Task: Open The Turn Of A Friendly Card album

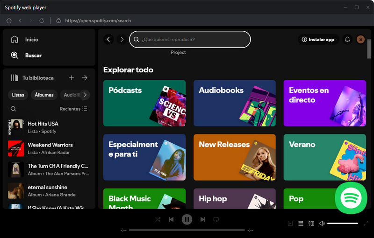Action: [50, 170]
